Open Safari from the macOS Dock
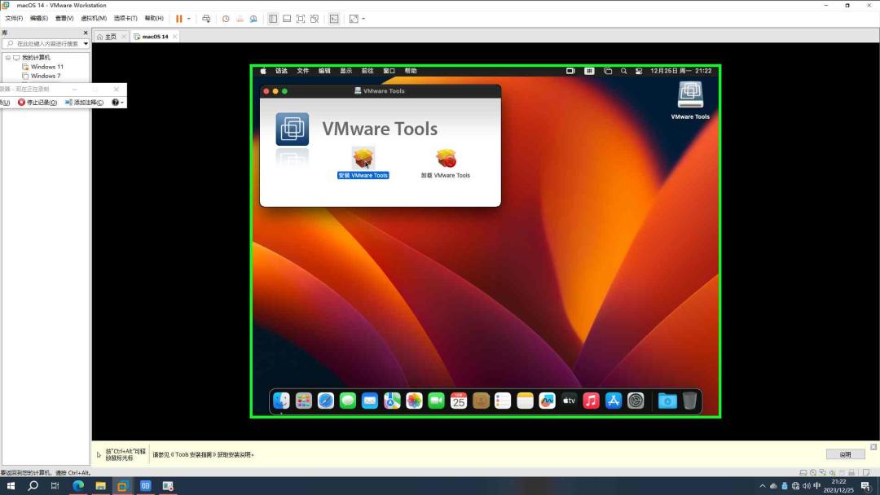880x495 pixels. click(326, 400)
